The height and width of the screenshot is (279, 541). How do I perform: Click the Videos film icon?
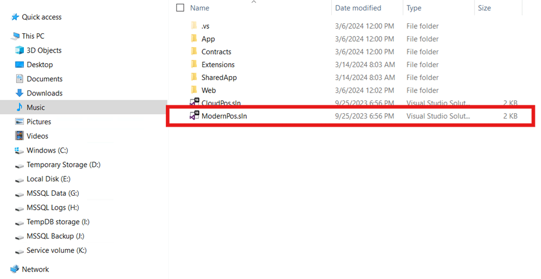19,136
